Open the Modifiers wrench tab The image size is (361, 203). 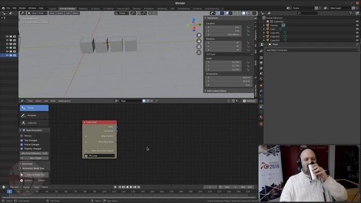[x=261, y=91]
